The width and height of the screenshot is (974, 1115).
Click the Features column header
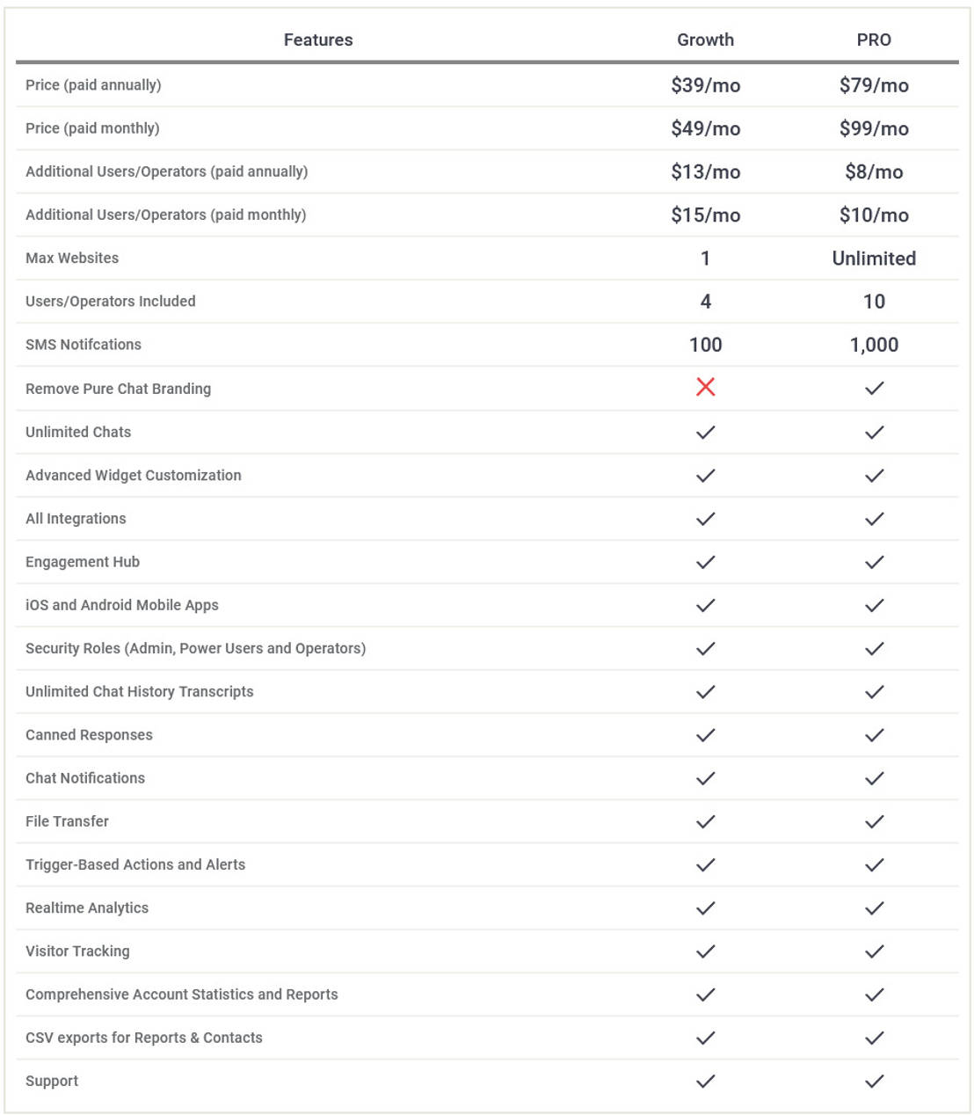point(318,40)
